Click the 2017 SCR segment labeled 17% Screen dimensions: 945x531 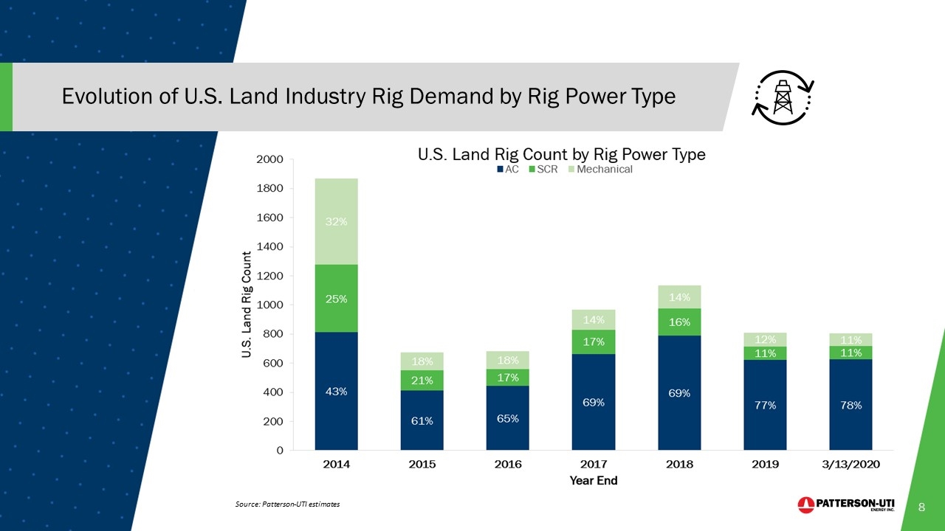click(594, 341)
